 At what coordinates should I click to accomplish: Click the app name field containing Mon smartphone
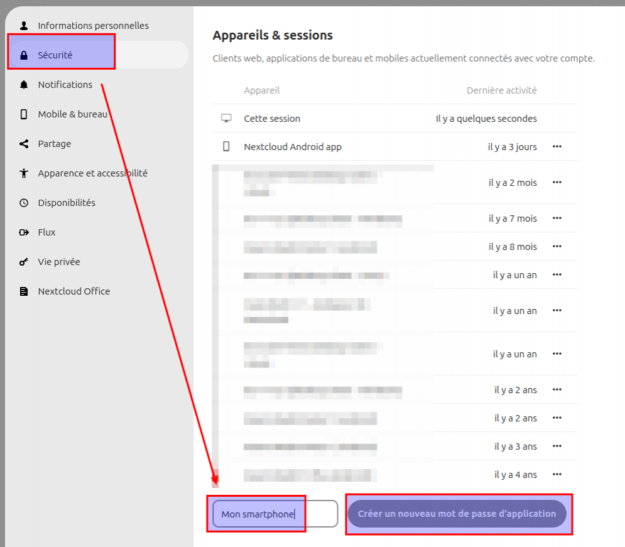point(274,514)
